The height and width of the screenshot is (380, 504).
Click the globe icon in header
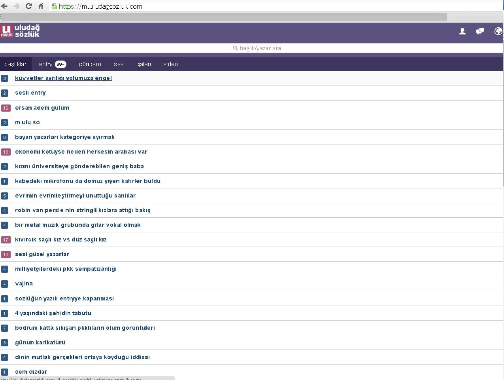pos(498,31)
